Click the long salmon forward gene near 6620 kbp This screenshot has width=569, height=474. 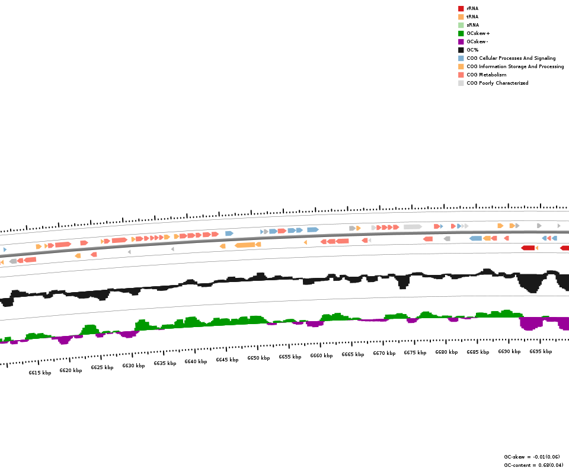click(63, 244)
